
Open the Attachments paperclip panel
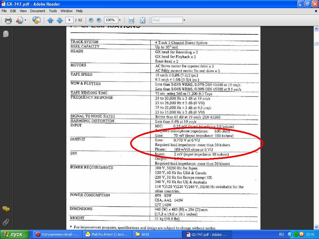6,222
